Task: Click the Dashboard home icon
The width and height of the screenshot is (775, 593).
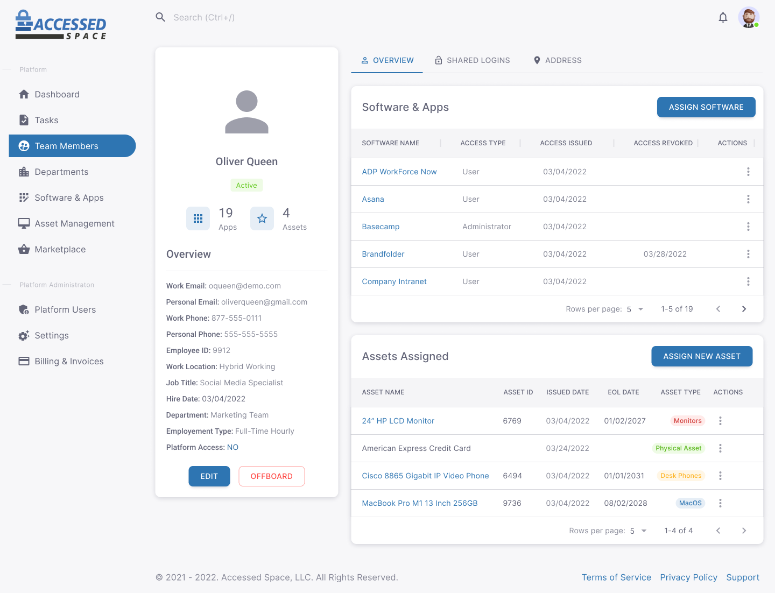Action: tap(24, 94)
